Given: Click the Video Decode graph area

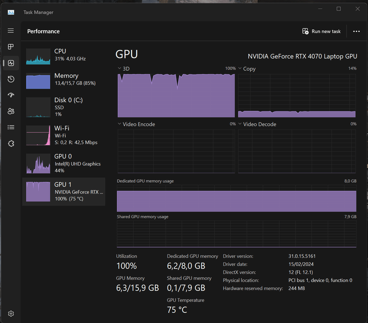Looking at the screenshot, I should pos(297,151).
